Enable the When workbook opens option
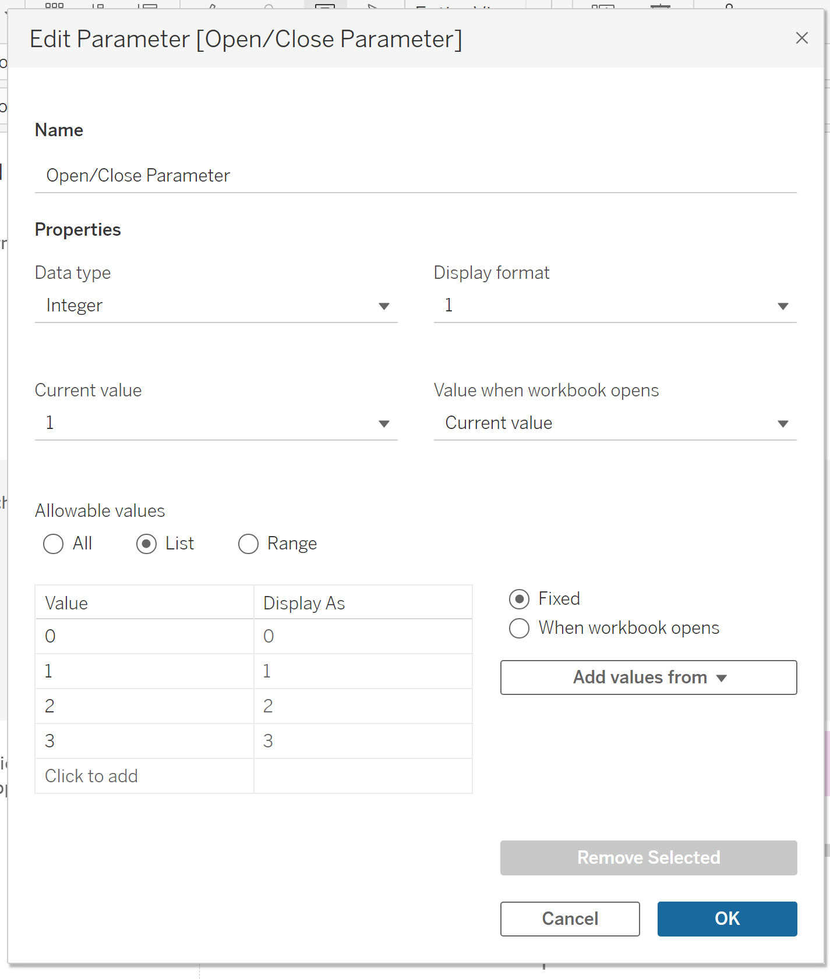The height and width of the screenshot is (979, 830). (519, 629)
